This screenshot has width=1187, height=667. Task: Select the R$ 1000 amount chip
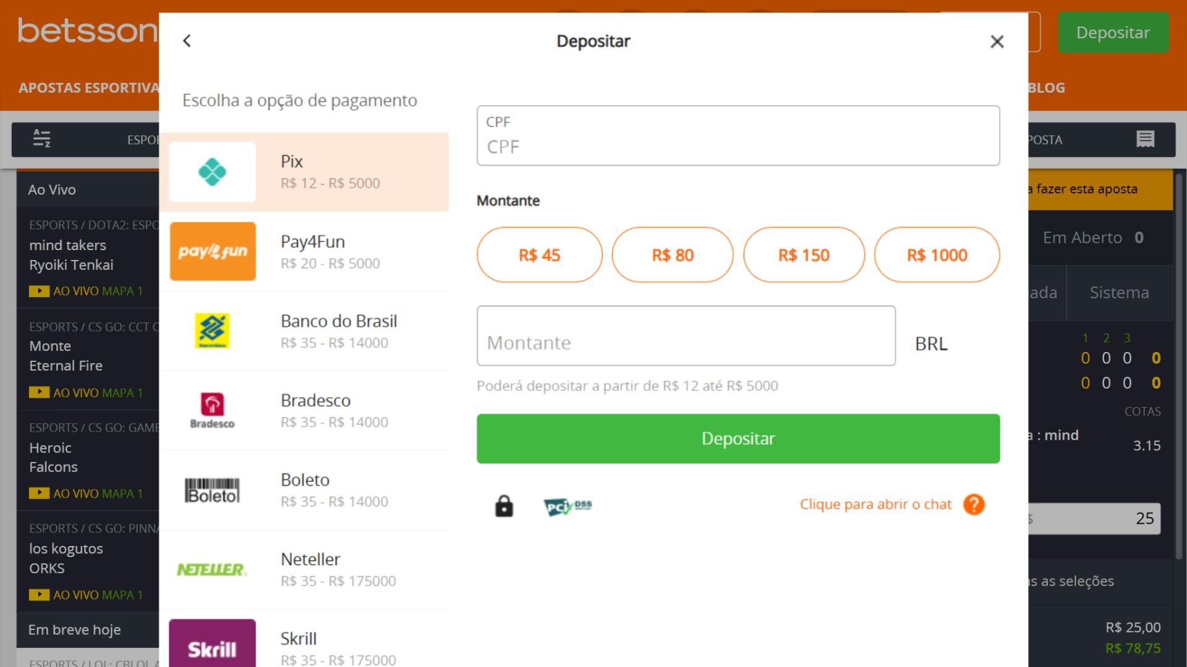(x=937, y=254)
